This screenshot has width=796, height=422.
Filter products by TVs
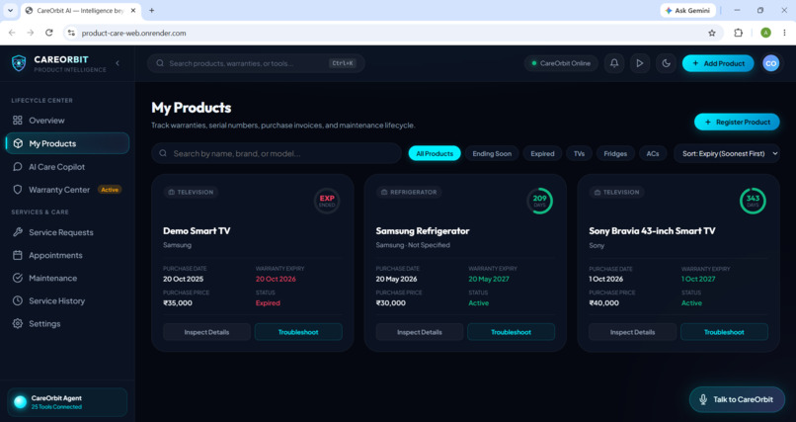pyautogui.click(x=580, y=153)
